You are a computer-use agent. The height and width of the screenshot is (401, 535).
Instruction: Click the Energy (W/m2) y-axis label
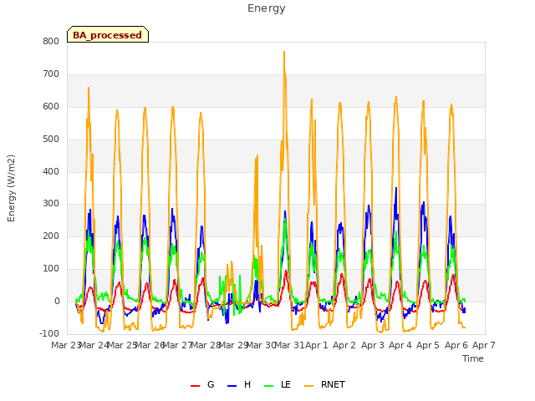pos(11,188)
